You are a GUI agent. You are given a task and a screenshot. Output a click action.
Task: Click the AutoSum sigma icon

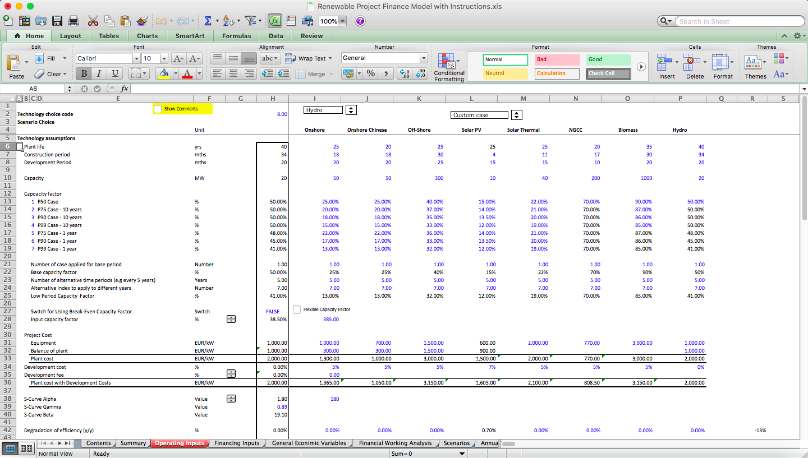click(x=208, y=21)
